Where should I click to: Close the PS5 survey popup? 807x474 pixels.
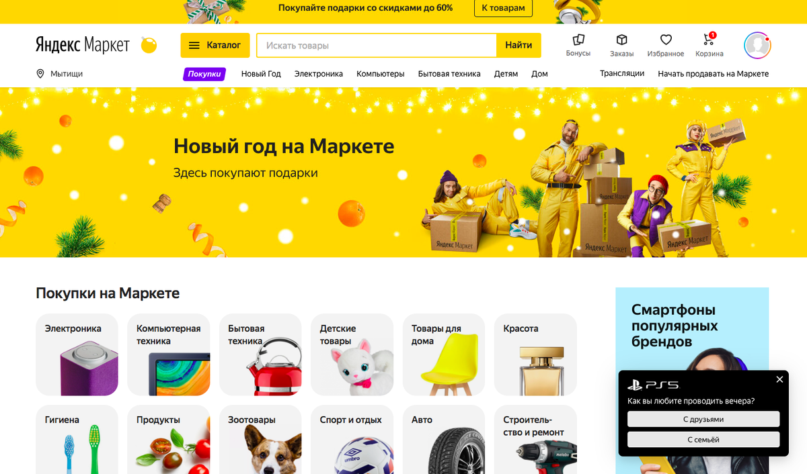(x=779, y=379)
